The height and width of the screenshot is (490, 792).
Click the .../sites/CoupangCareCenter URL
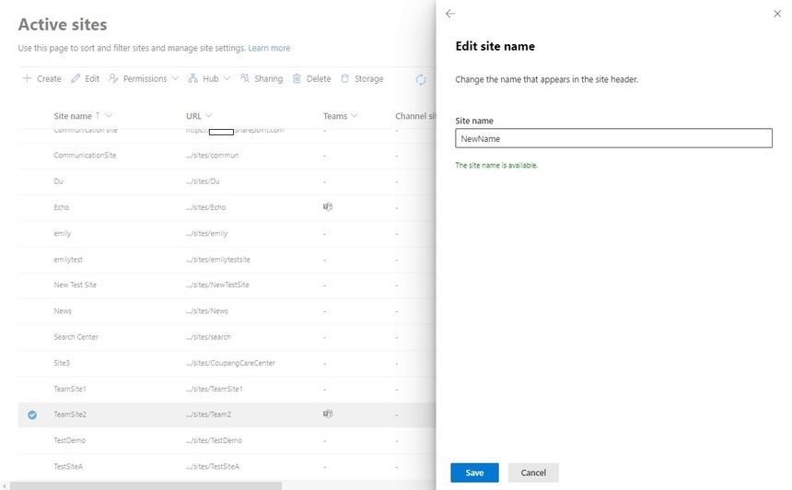point(230,363)
